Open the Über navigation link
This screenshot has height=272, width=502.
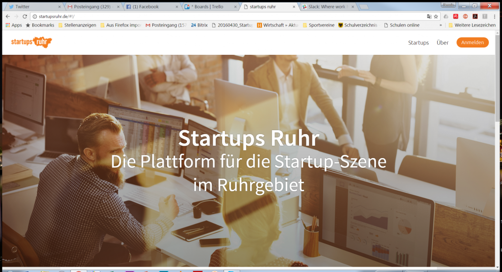[x=443, y=43]
